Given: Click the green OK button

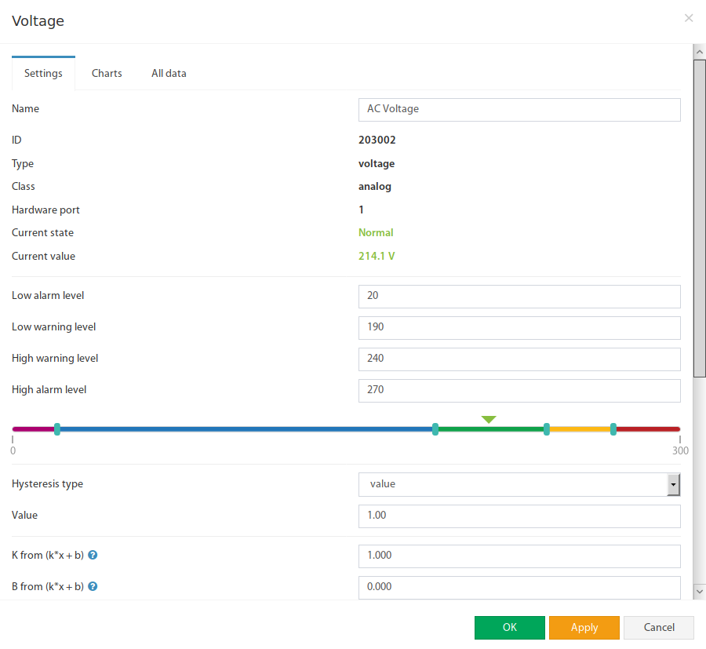Looking at the screenshot, I should pyautogui.click(x=510, y=627).
